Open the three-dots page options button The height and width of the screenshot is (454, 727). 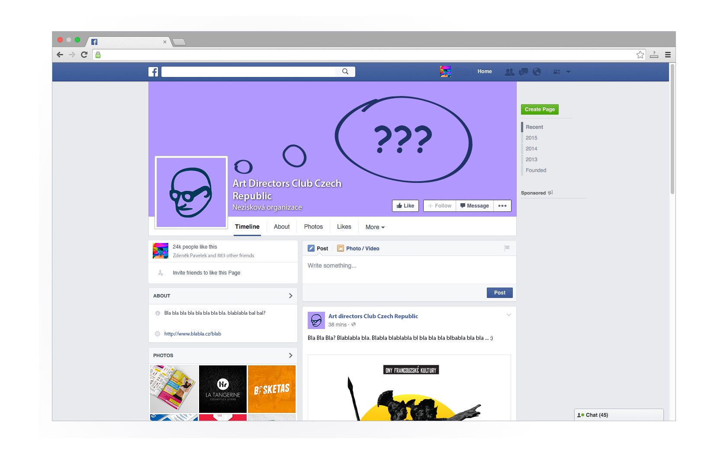click(502, 206)
